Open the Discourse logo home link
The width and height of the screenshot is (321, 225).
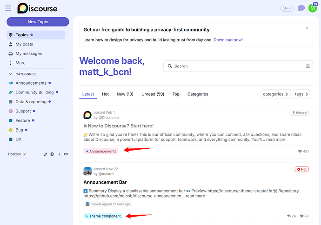coord(37,8)
